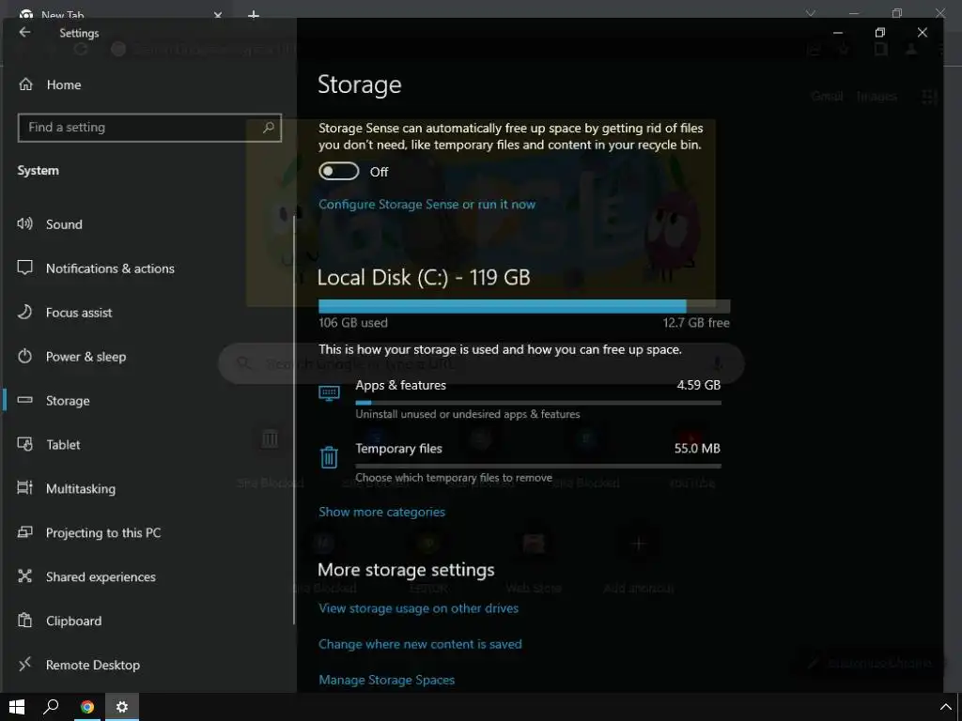Screen dimensions: 962x721
Task: Click the Settings gear in the taskbar
Action: [x=122, y=707]
